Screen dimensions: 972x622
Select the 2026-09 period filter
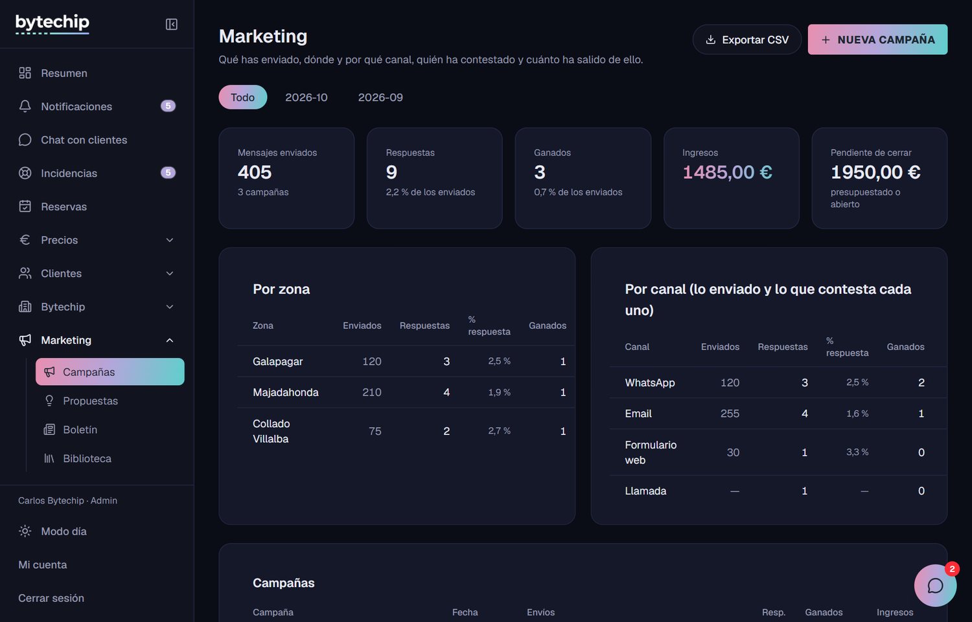380,97
